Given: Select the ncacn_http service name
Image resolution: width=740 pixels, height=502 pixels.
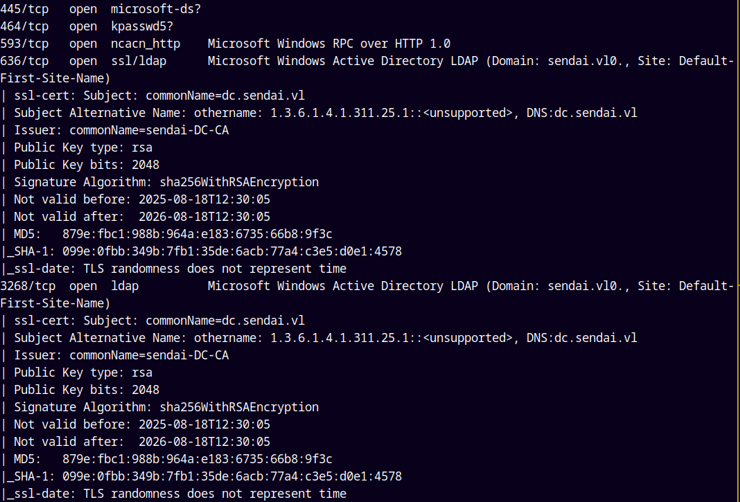Looking at the screenshot, I should pos(146,44).
